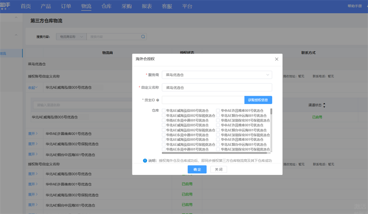368x214 pixels.
Task: Open the 服务商 dropdown showing 菜鸟优选仓
Action: click(x=217, y=75)
